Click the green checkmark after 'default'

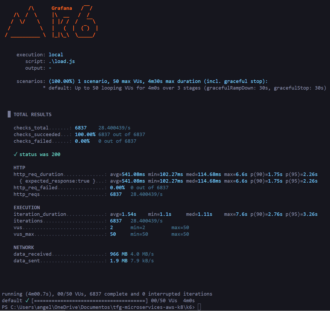27,301
